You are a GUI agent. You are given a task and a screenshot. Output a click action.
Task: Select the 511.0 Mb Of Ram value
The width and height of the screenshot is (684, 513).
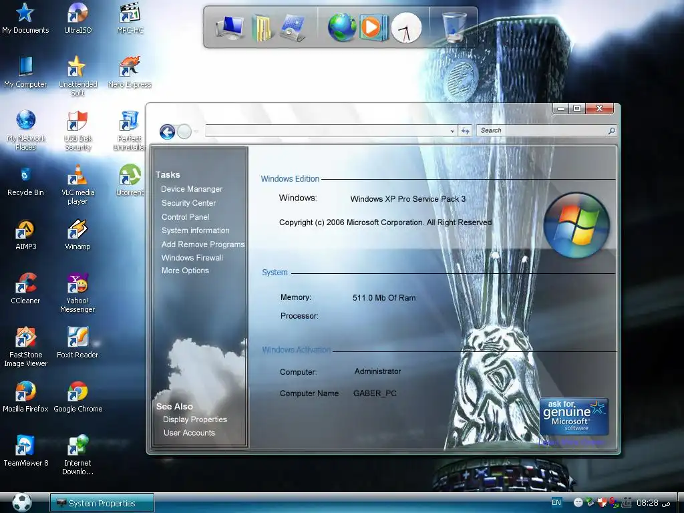click(384, 298)
